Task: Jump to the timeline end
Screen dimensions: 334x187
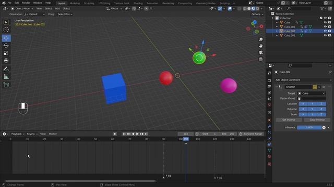Action: click(x=146, y=134)
